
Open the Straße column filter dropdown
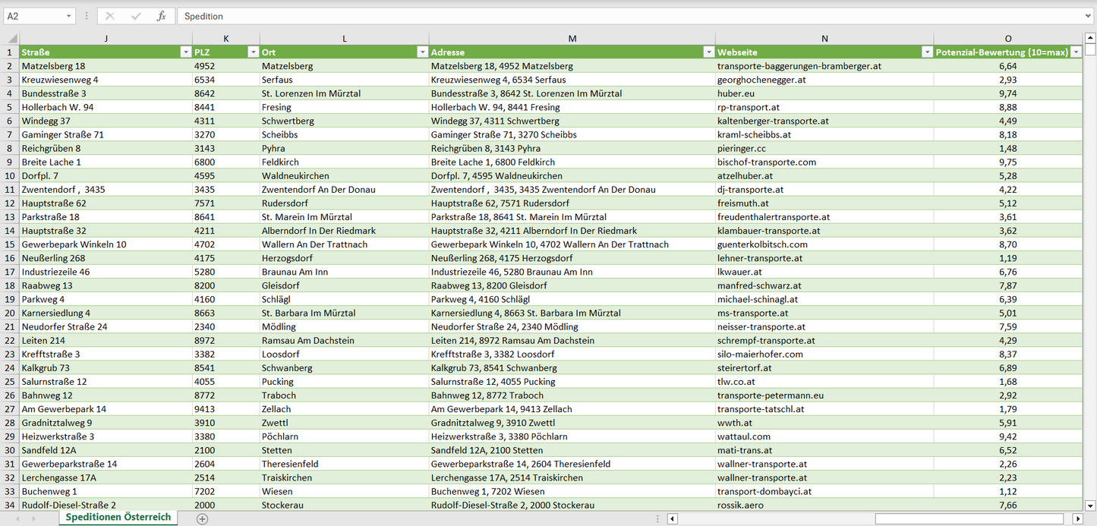pyautogui.click(x=185, y=52)
